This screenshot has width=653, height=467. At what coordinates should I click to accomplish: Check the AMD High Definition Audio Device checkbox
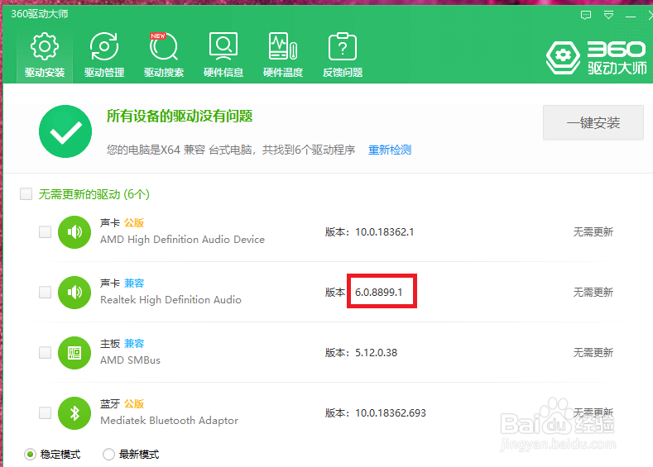click(45, 231)
